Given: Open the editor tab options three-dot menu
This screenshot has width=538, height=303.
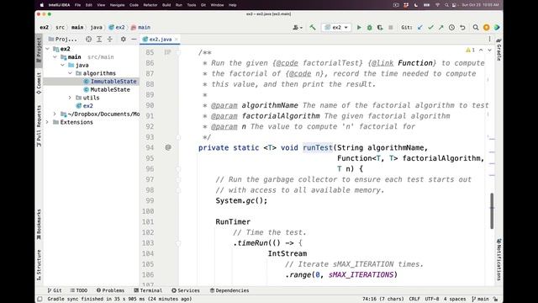Looking at the screenshot, I should [x=489, y=40].
